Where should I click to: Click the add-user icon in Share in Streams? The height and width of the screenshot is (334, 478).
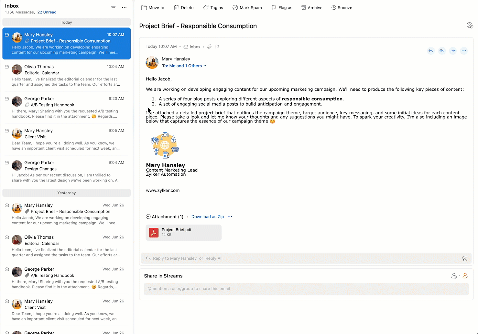pos(454,276)
